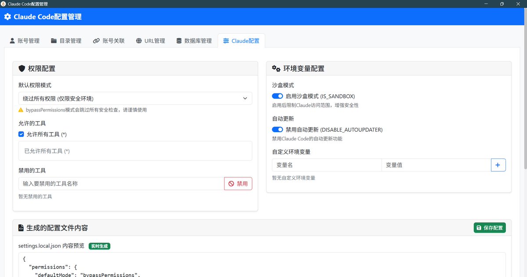Click the 实时生成 badge

pos(100,246)
